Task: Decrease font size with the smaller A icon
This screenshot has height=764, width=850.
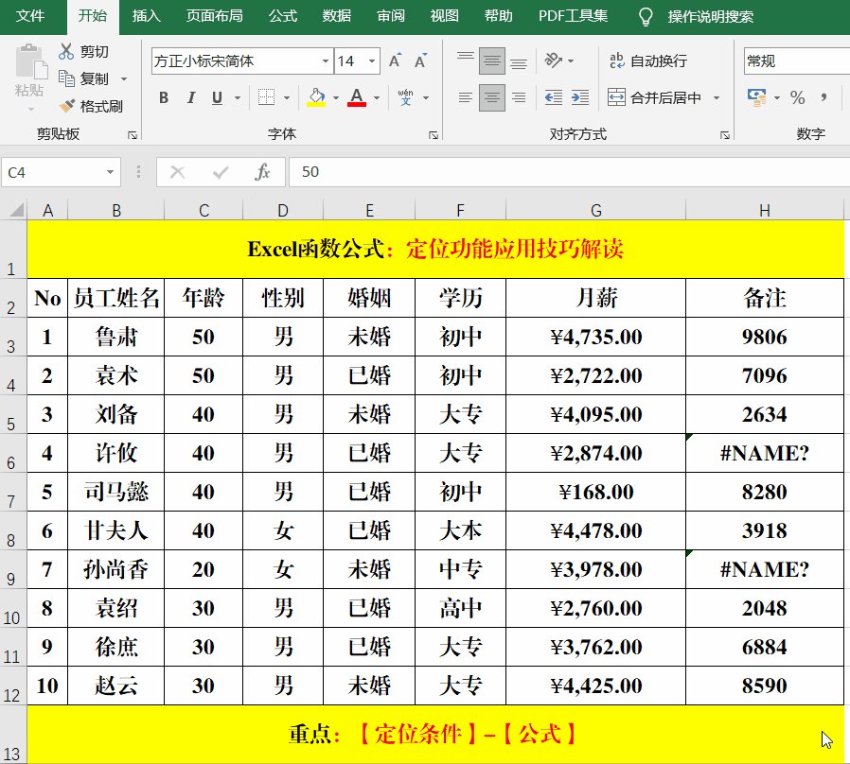Action: coord(420,61)
